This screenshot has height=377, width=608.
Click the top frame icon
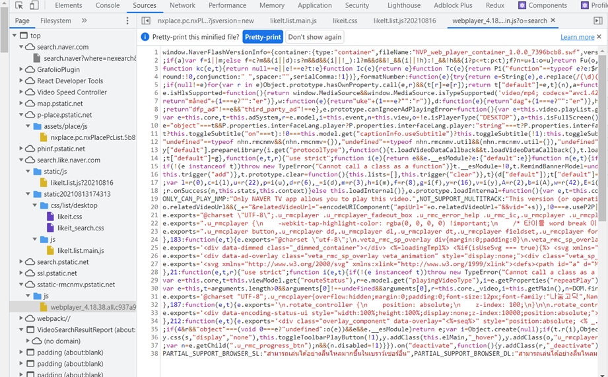tap(24, 35)
